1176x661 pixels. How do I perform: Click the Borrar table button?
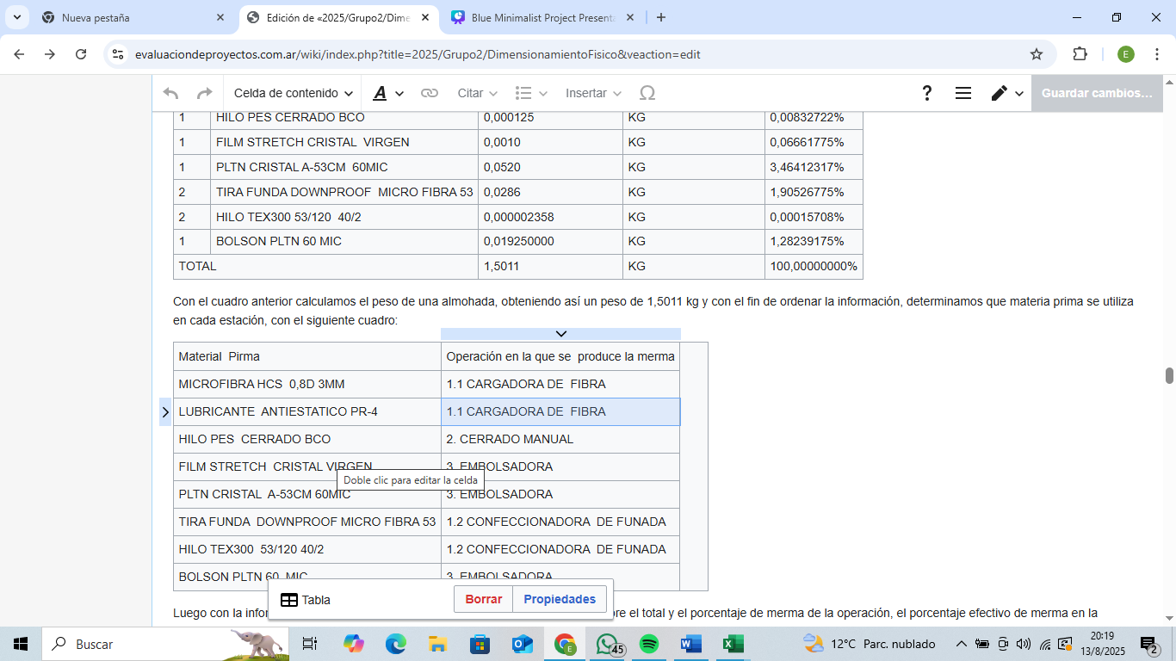click(483, 599)
